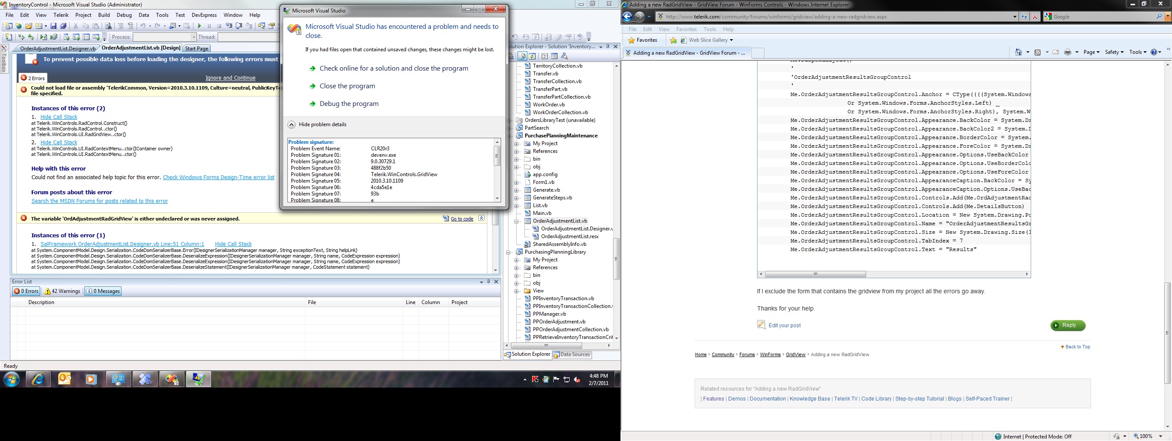Click the New Project toolbar icon

[8, 26]
